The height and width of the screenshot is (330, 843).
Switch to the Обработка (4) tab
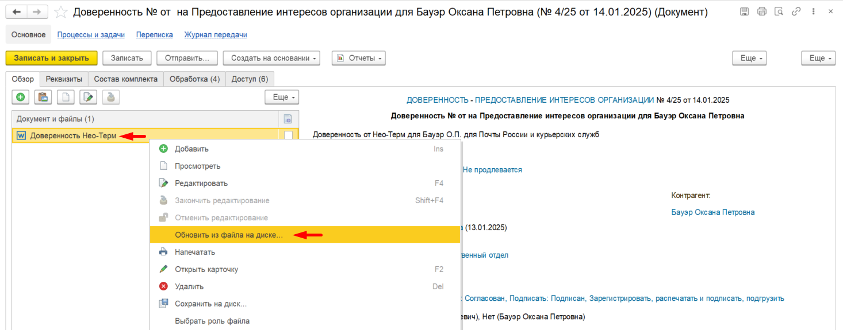pos(194,79)
